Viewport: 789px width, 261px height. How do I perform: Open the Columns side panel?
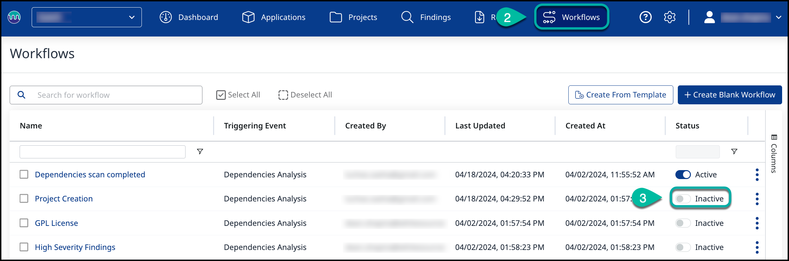pos(774,153)
